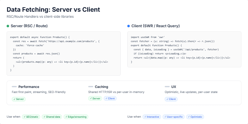Click the Use when label before SEO/static

click(13, 117)
